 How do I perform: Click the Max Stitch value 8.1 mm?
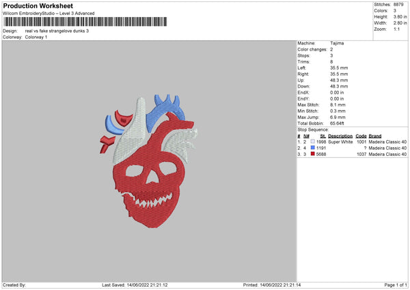coord(338,105)
